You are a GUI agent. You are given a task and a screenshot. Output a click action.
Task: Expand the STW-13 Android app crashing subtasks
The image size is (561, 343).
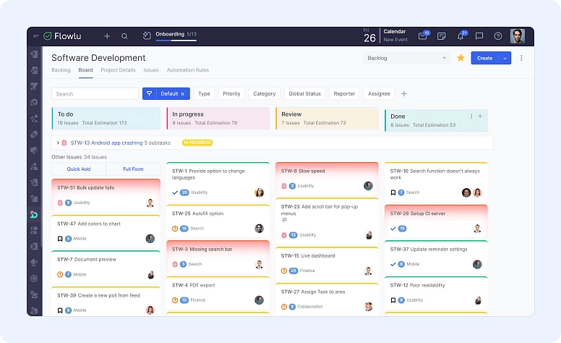[x=58, y=143]
